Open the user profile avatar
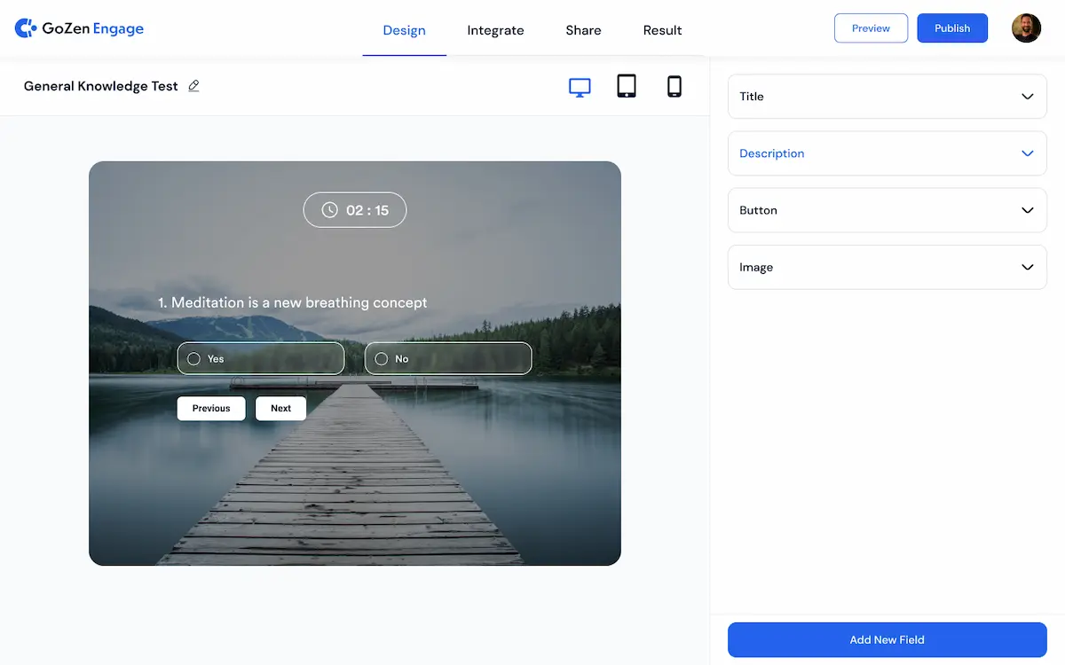This screenshot has width=1065, height=665. pos(1026,28)
